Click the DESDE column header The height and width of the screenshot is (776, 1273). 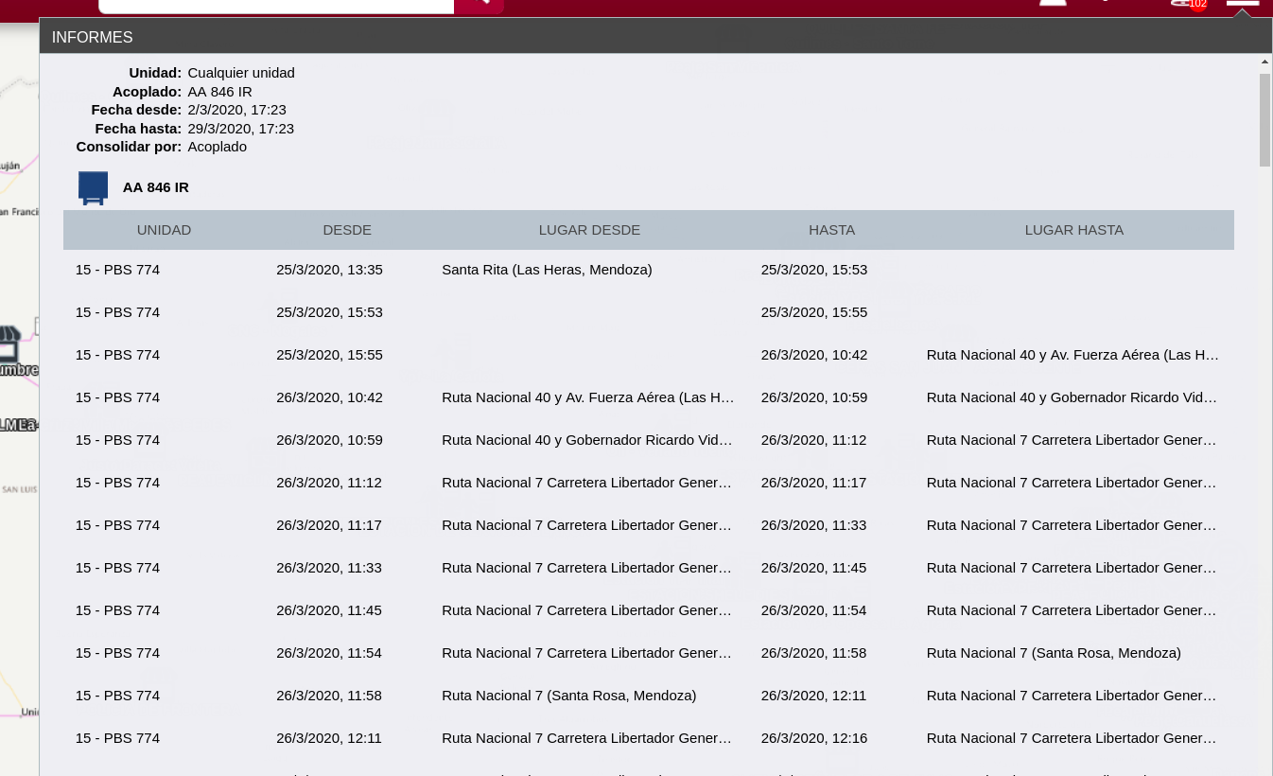pyautogui.click(x=347, y=230)
